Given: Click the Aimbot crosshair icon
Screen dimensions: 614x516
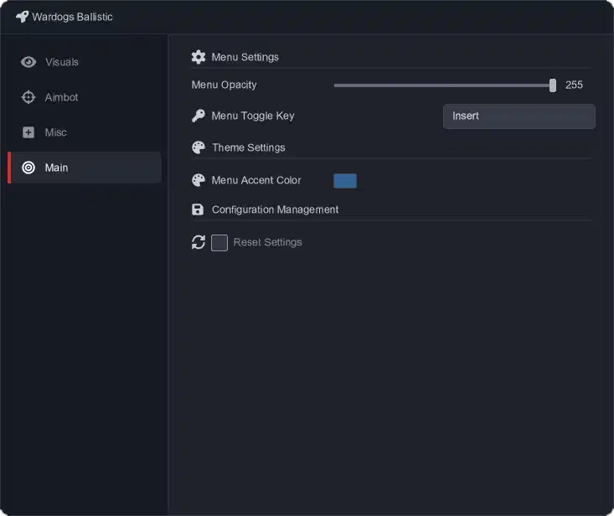Looking at the screenshot, I should click(28, 97).
